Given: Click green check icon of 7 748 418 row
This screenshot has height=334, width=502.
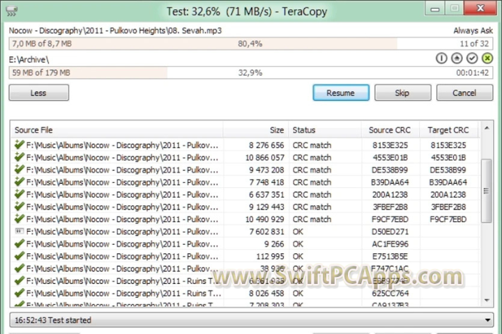Looking at the screenshot, I should pyautogui.click(x=20, y=182).
